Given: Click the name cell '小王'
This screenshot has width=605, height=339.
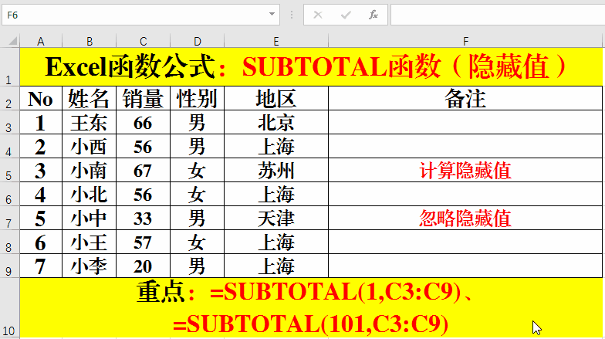Looking at the screenshot, I should (x=90, y=242).
